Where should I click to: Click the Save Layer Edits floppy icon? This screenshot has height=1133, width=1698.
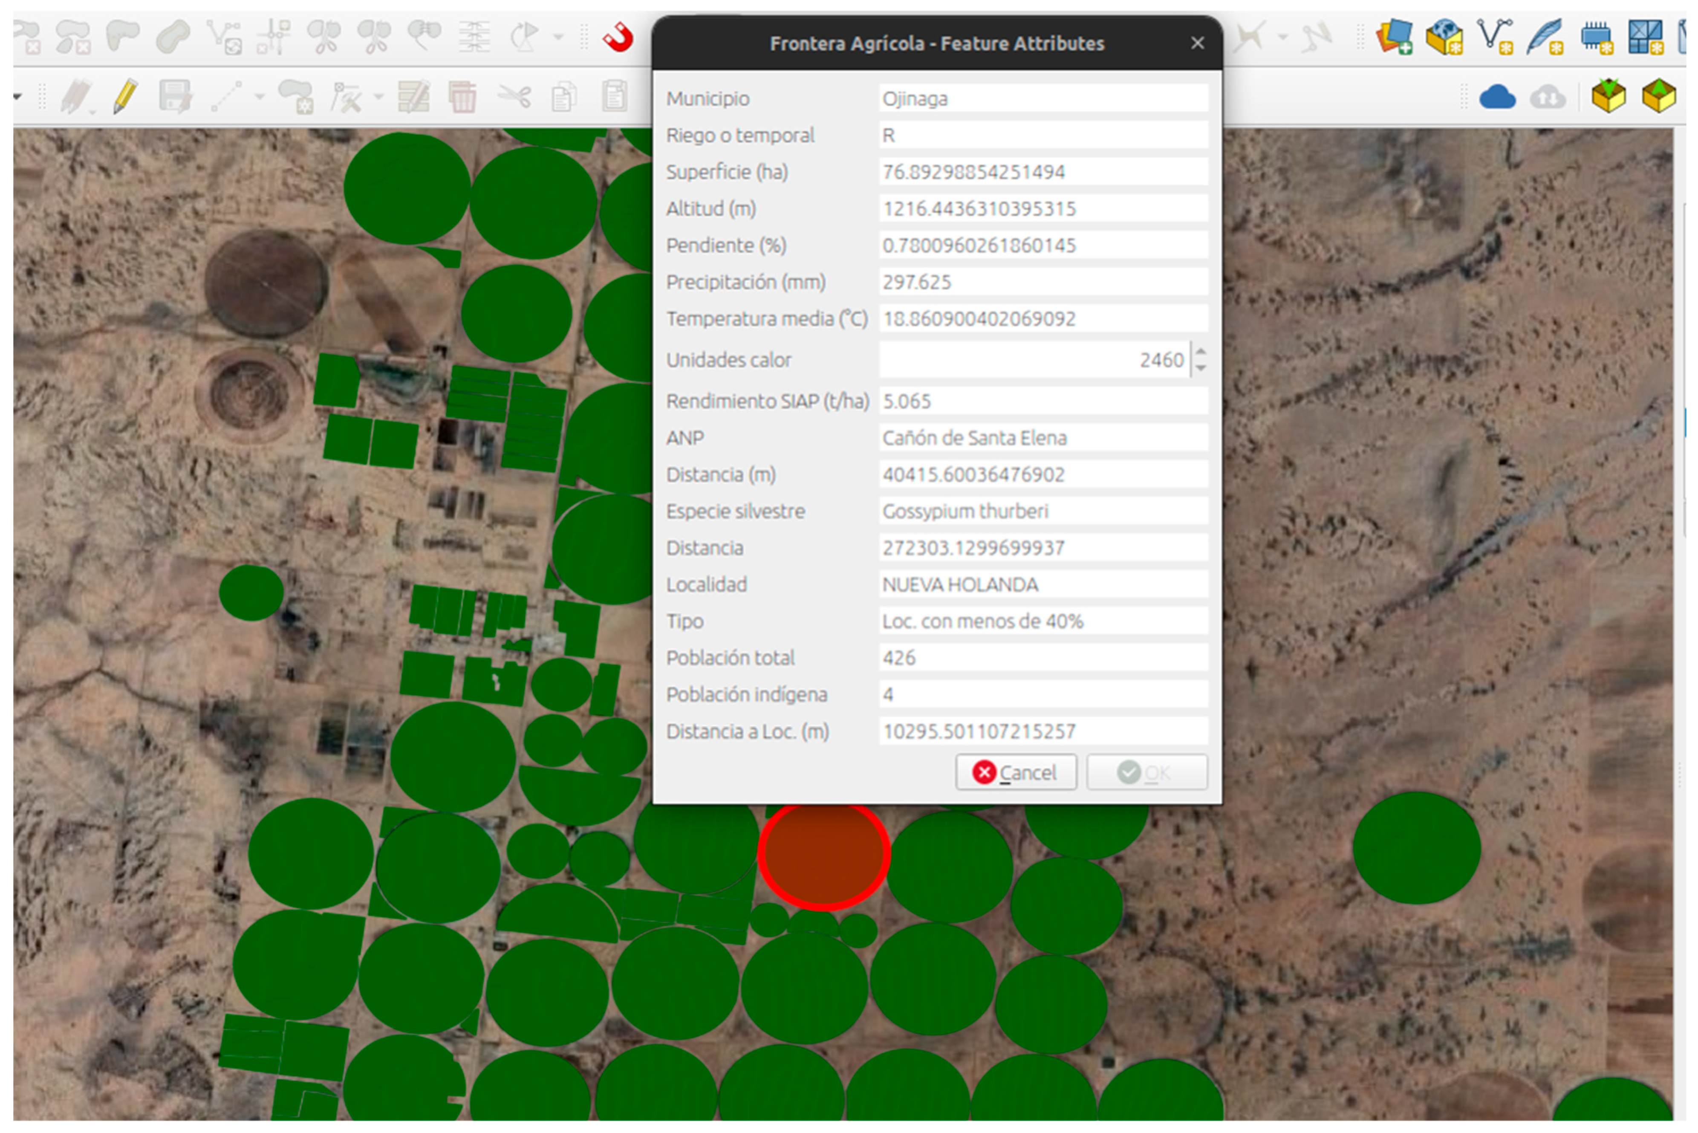(175, 96)
